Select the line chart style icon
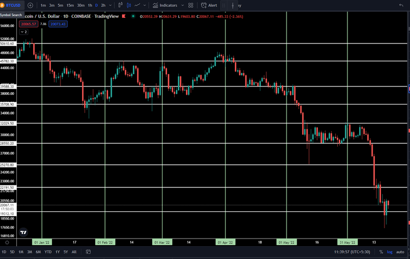The image size is (410, 259). point(137,5)
